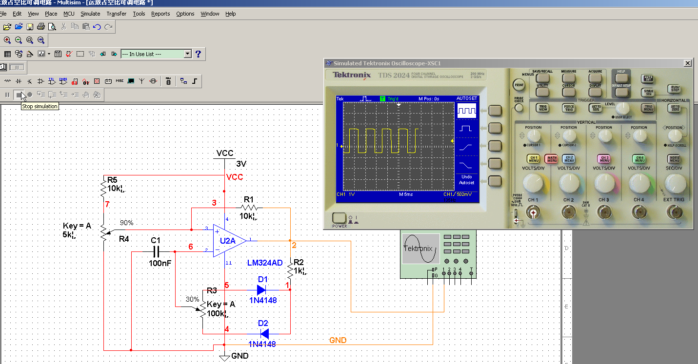
Task: Click the Zoom fit to page icon
Action: [x=41, y=40]
